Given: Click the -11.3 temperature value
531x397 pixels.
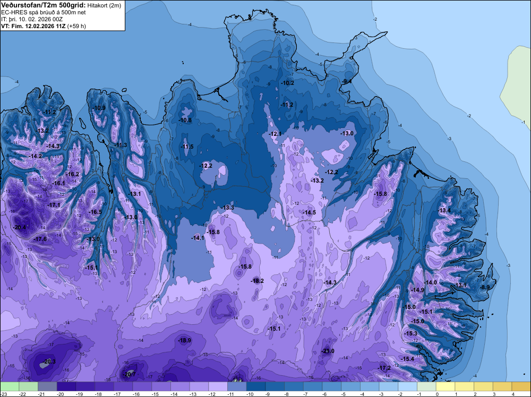Looking at the screenshot, I should click(x=121, y=145).
